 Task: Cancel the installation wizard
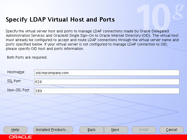click(x=172, y=129)
